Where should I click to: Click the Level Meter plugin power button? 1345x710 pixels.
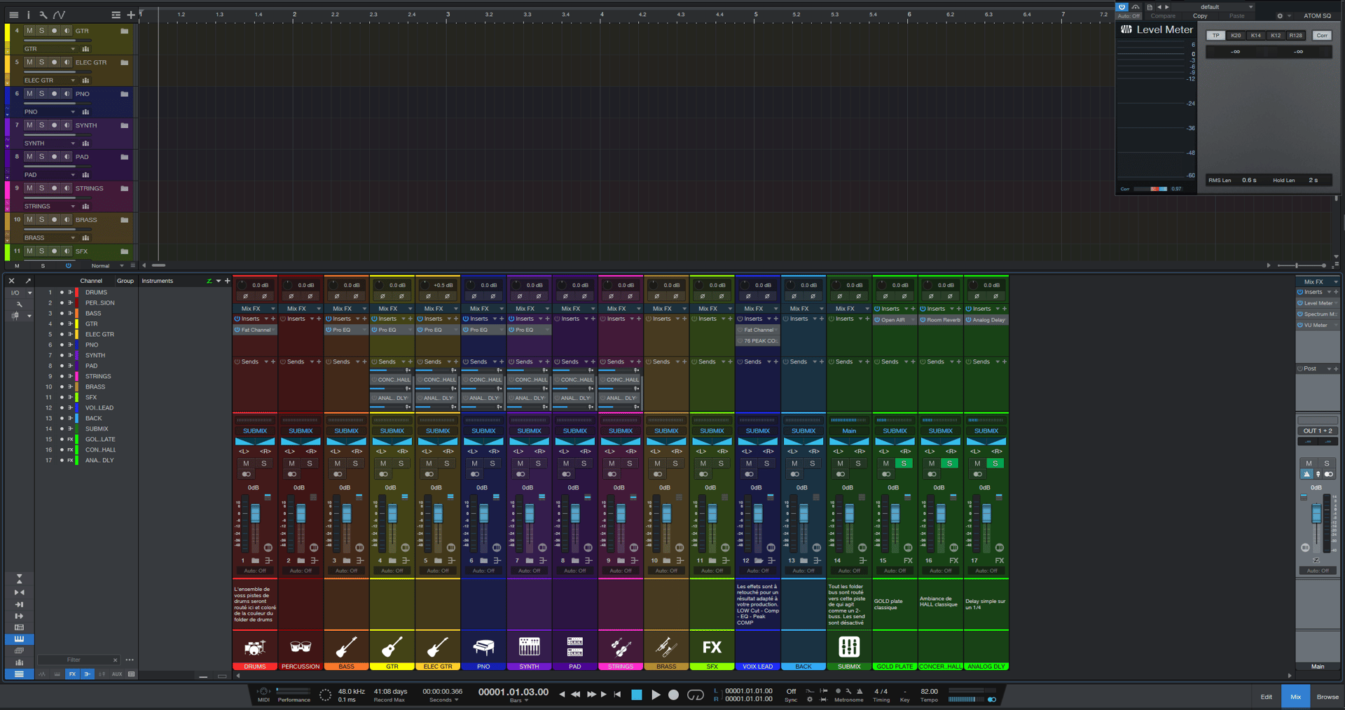click(x=1122, y=7)
